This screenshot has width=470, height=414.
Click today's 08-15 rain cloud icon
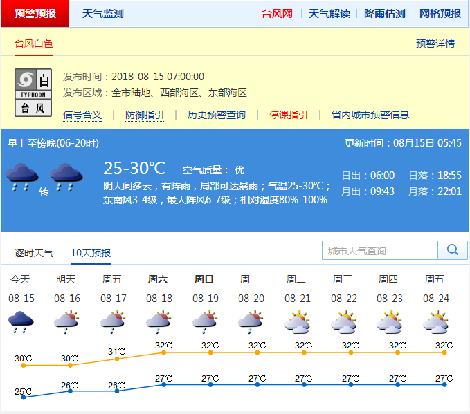pyautogui.click(x=21, y=321)
